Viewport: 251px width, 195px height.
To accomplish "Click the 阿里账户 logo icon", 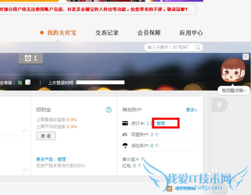I will point(125,134).
